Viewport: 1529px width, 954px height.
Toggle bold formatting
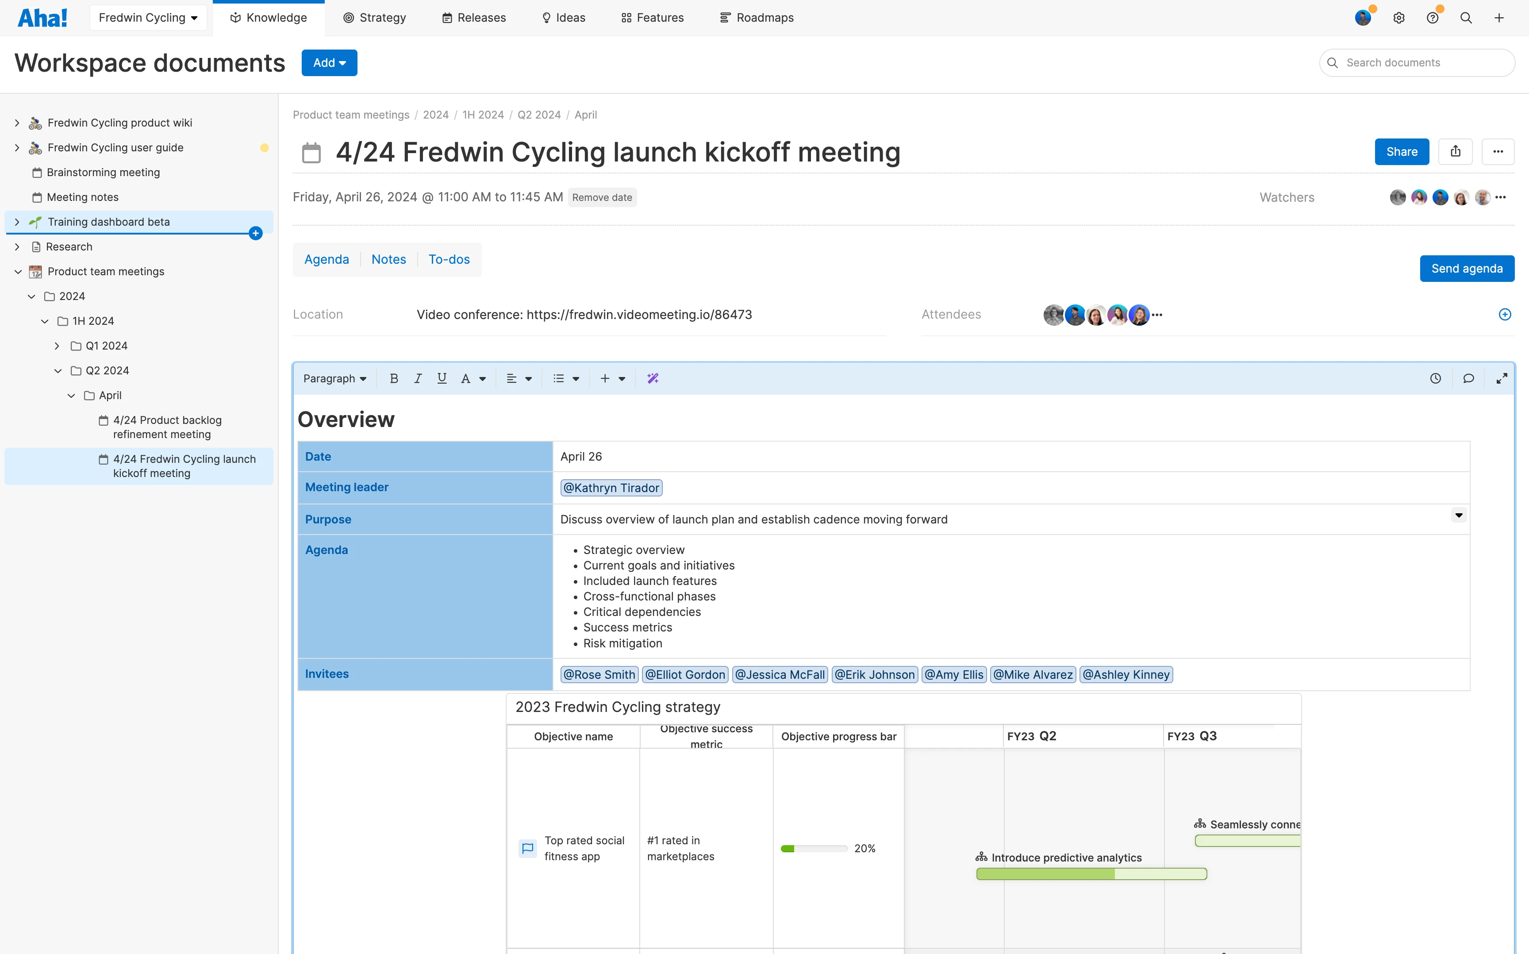[394, 378]
